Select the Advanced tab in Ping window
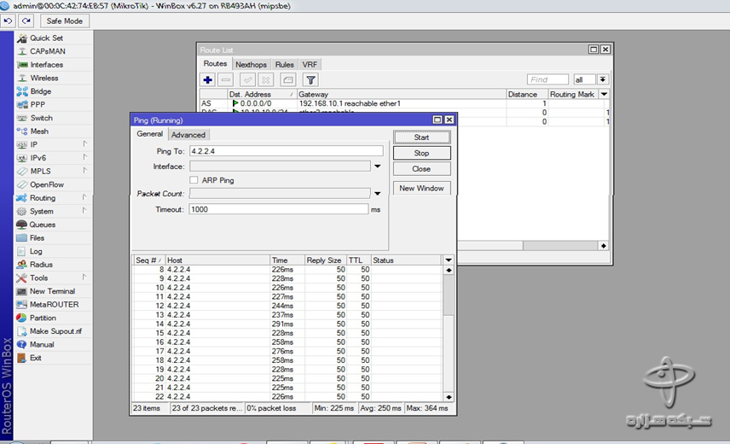 (188, 135)
